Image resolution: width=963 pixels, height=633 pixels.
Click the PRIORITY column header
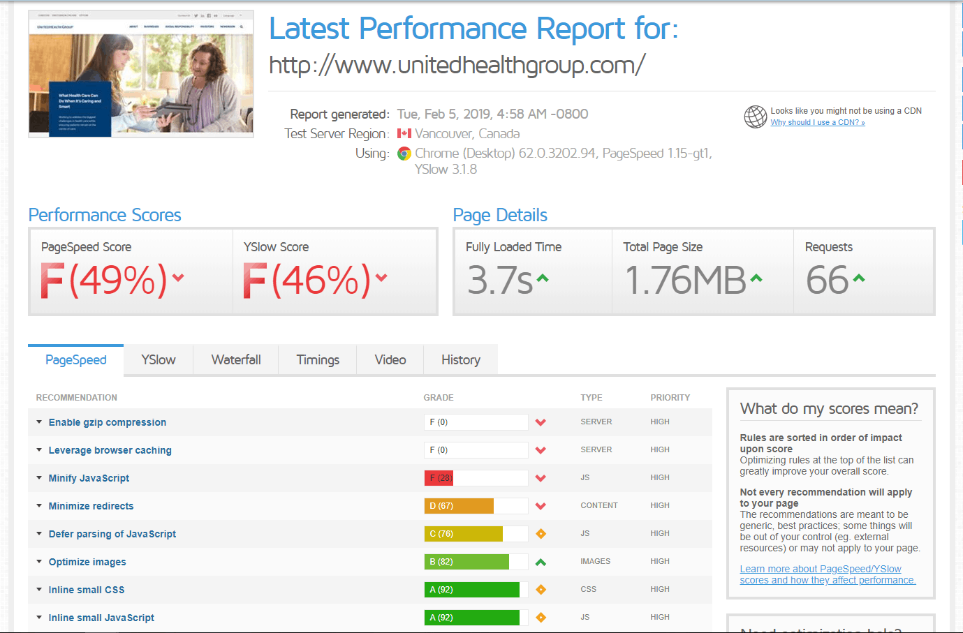(x=670, y=398)
